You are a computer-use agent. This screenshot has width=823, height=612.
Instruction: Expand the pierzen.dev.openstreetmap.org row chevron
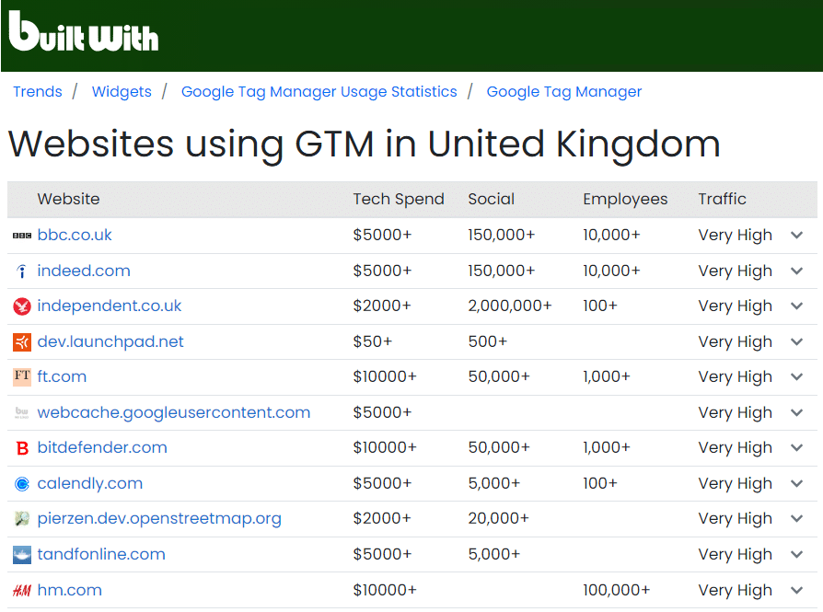point(796,518)
